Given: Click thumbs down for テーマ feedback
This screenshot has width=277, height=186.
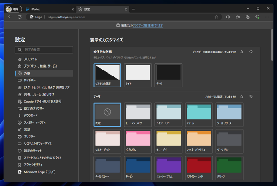Looking at the screenshot, I should (x=251, y=97).
